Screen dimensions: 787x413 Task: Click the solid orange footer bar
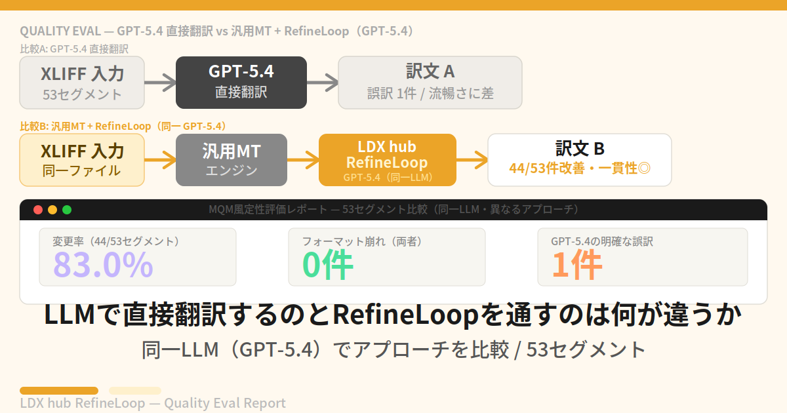tap(59, 391)
